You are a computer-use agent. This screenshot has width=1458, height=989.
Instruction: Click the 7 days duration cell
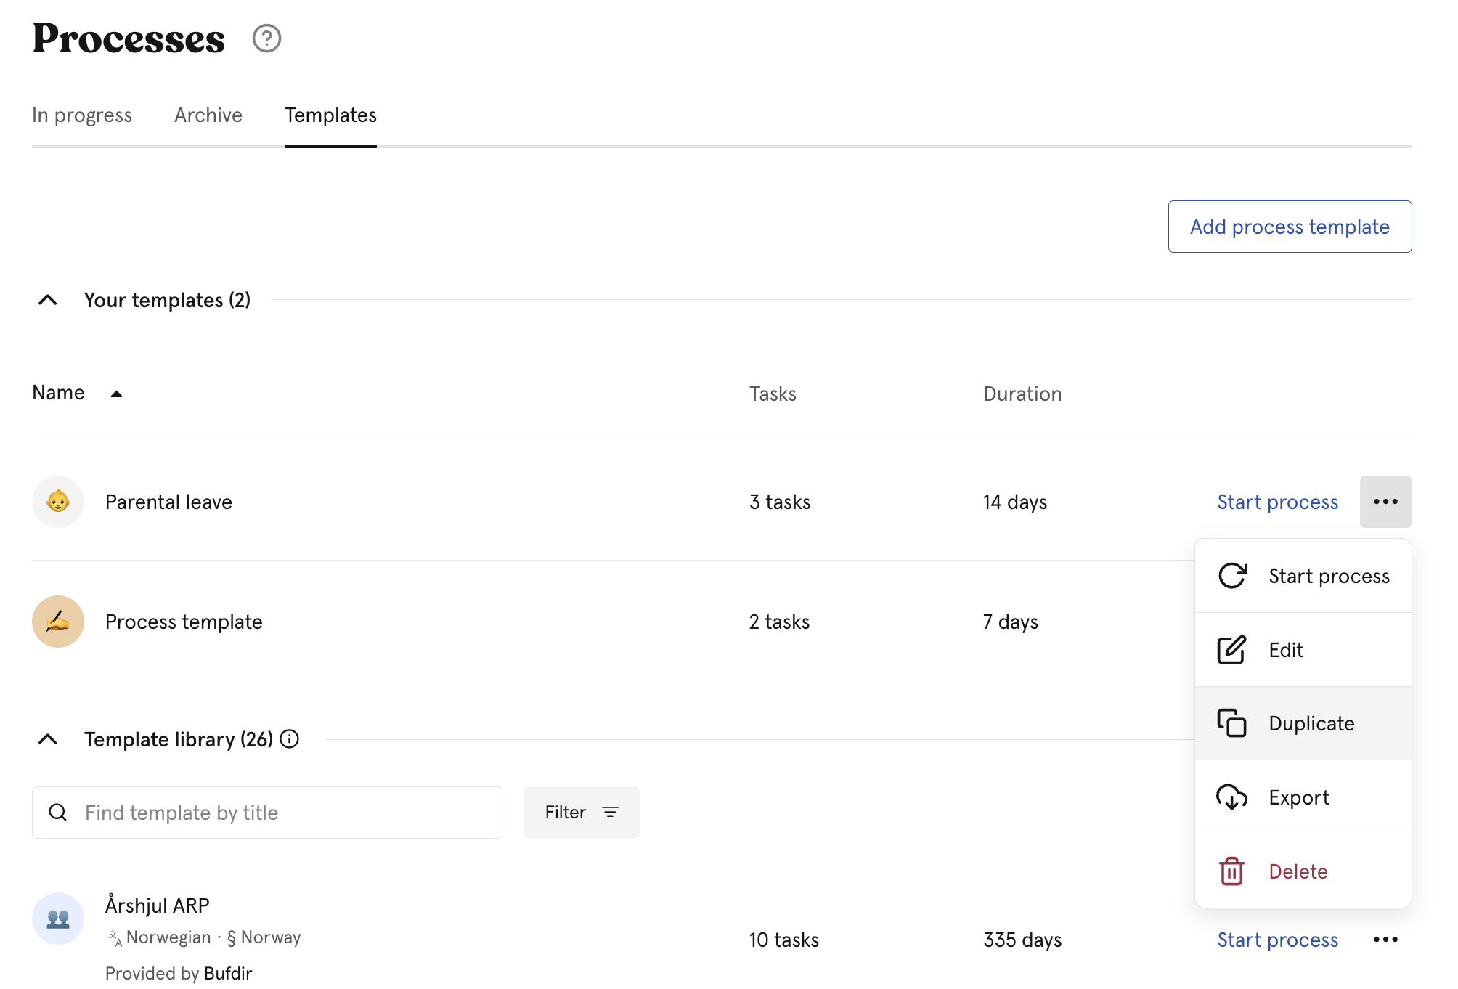(1011, 622)
